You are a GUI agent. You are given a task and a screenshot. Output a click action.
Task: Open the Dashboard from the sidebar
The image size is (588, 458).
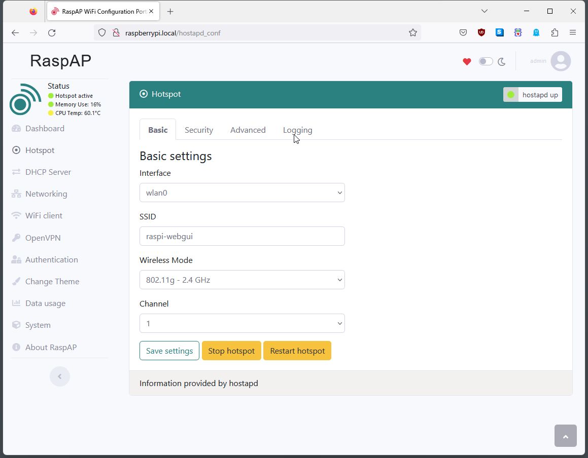point(44,128)
